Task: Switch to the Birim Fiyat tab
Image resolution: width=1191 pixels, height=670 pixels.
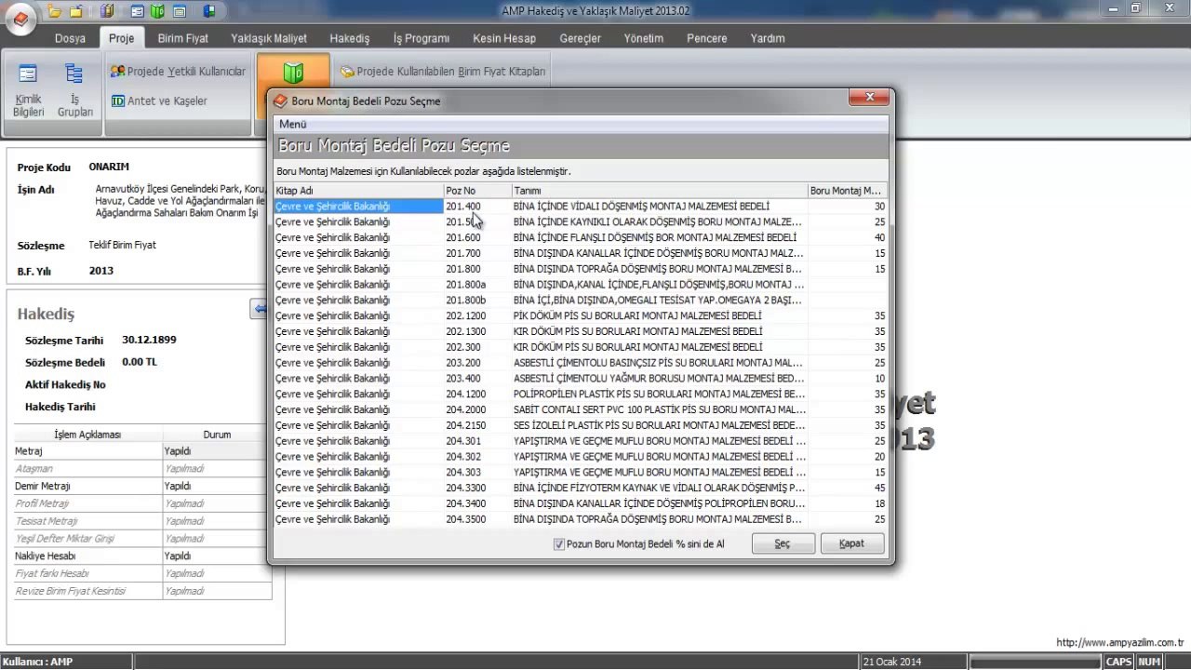Action: point(182,38)
